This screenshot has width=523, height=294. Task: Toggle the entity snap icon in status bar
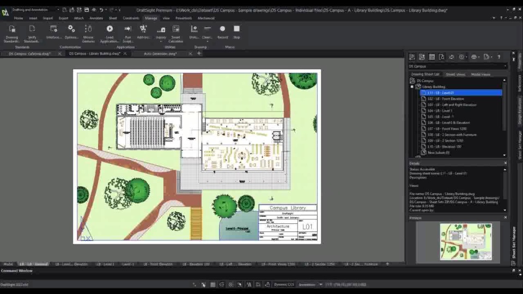click(x=240, y=285)
